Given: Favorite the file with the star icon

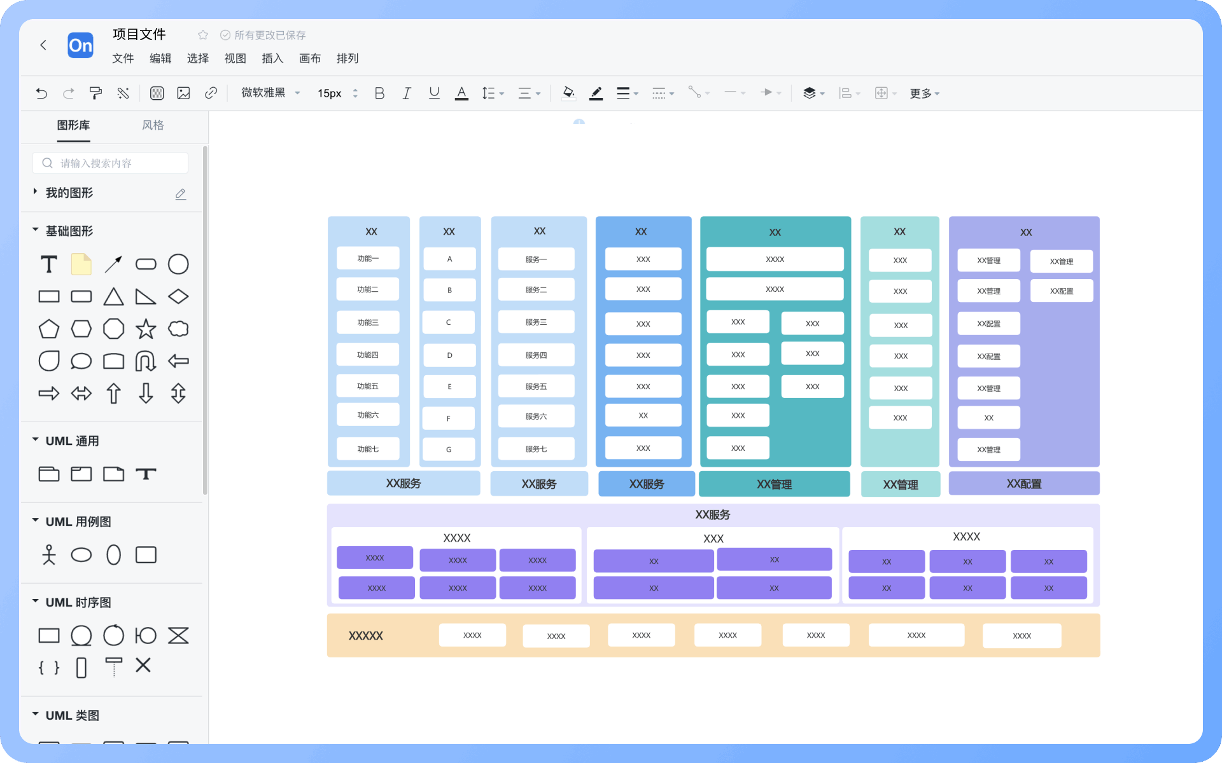Looking at the screenshot, I should point(203,35).
